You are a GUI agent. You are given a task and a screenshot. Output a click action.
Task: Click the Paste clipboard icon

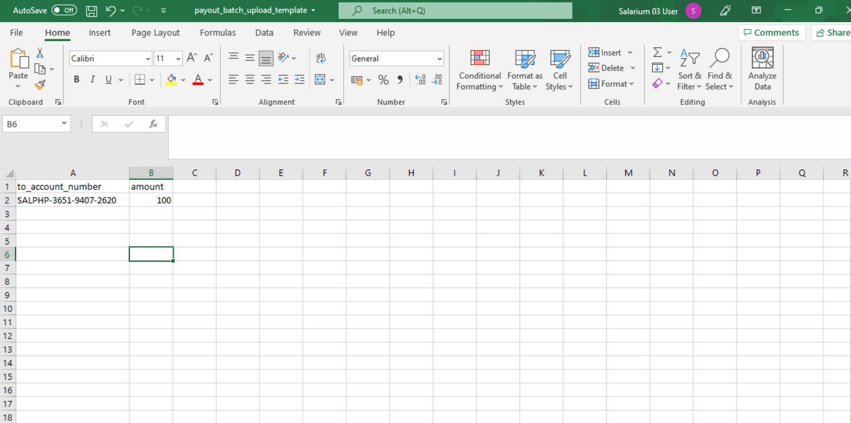tap(19, 59)
